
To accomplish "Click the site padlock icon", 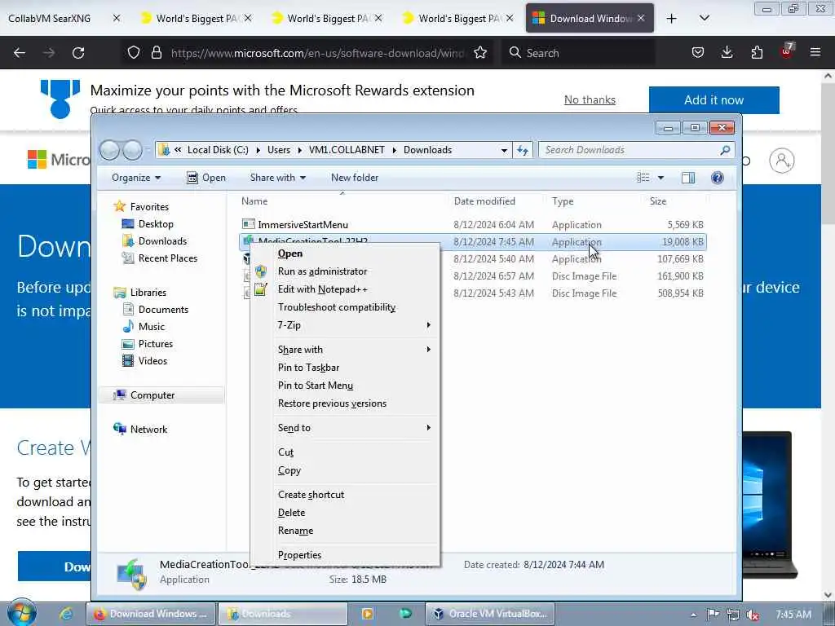I will pyautogui.click(x=156, y=52).
